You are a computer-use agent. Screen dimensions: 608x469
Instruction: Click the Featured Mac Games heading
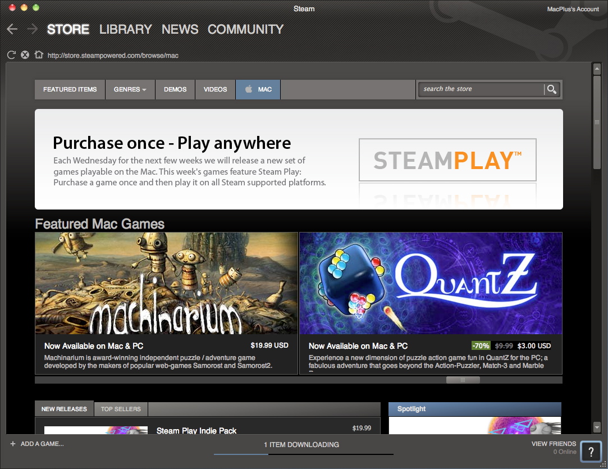100,224
